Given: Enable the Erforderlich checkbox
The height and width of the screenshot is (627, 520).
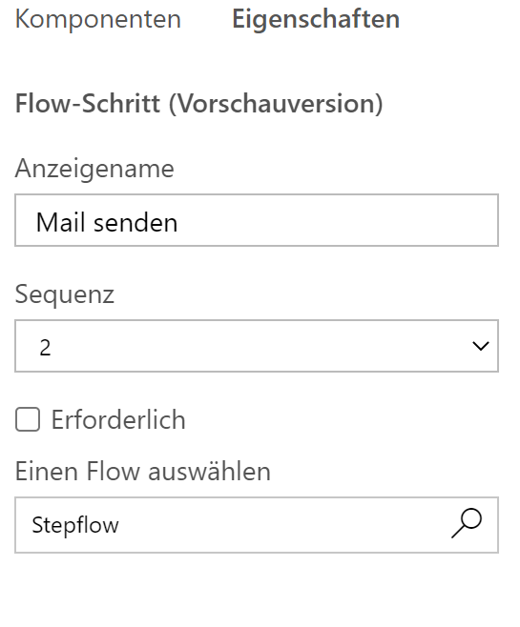Looking at the screenshot, I should [28, 419].
